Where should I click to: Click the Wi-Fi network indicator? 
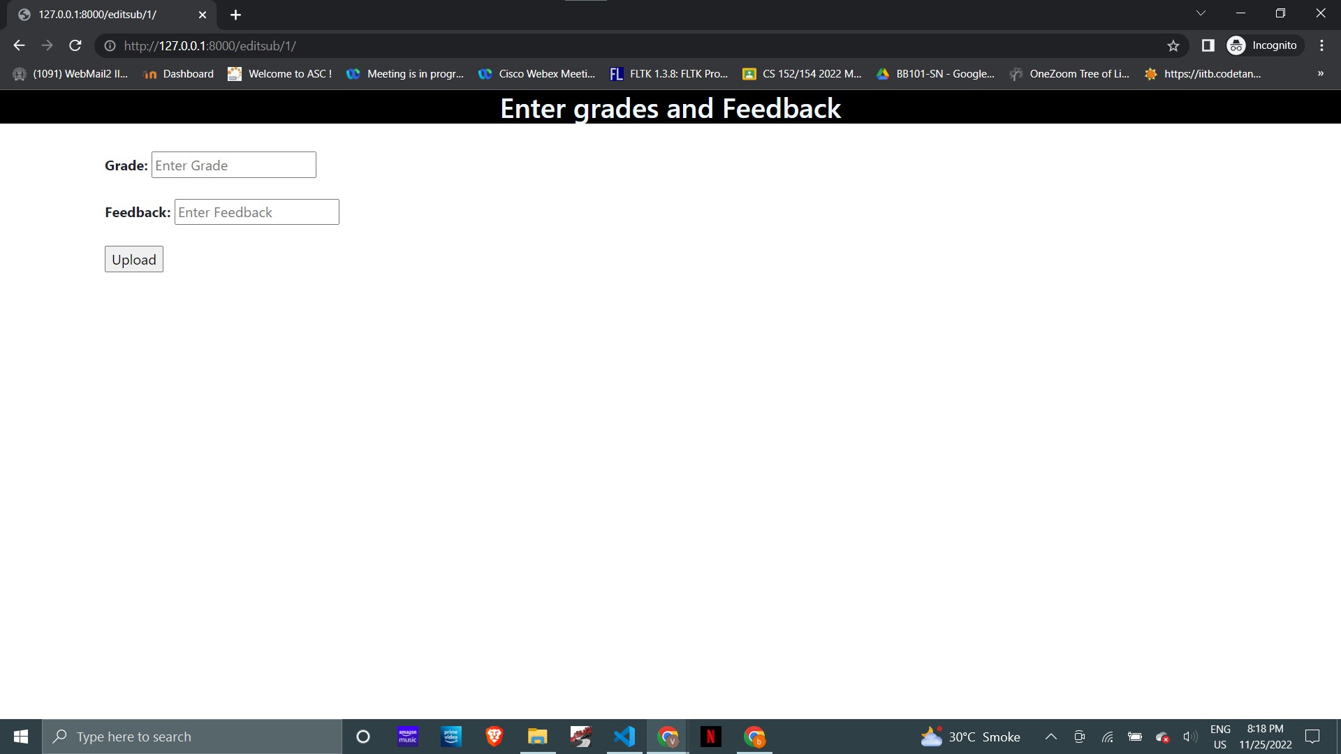pos(1108,737)
